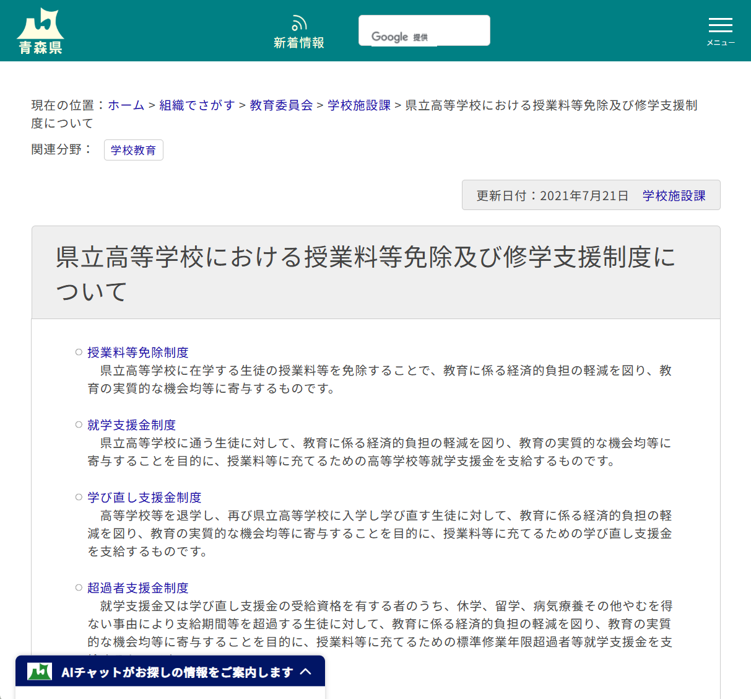The height and width of the screenshot is (699, 751).
Task: Click the AI chat assistant icon
Action: tap(39, 670)
